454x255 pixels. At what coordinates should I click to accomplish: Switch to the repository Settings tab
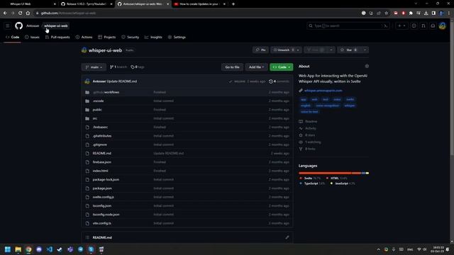[x=177, y=38]
